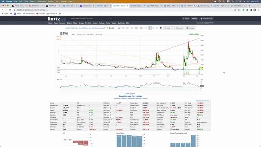The width and height of the screenshot is (261, 147).
Task: Click the Perf Week value cell
Action: click(x=200, y=103)
